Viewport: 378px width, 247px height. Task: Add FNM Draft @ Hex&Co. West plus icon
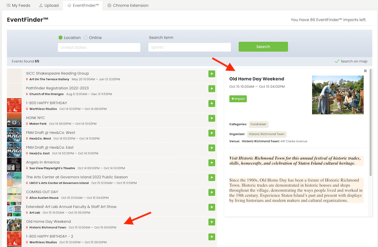point(212,133)
